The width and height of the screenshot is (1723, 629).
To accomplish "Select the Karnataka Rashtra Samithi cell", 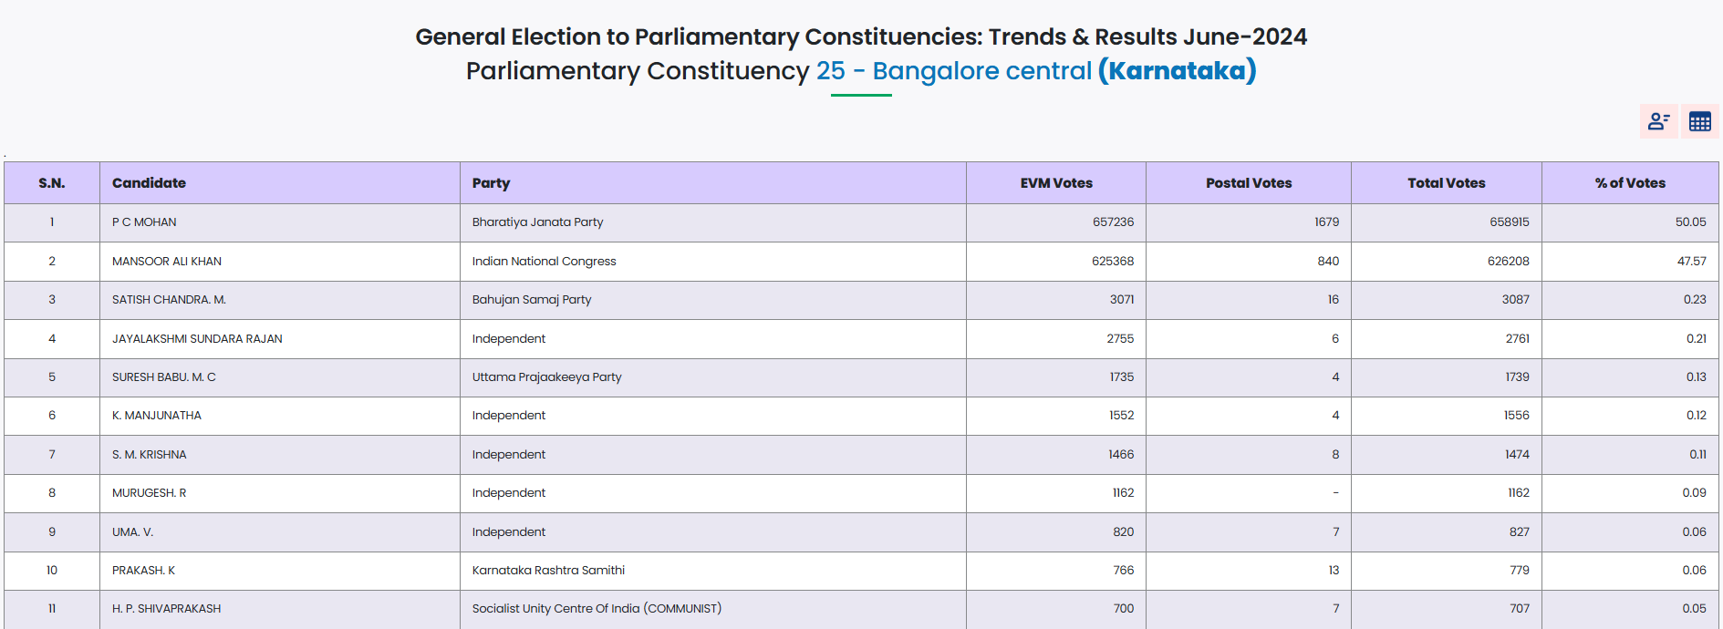I will coord(548,571).
